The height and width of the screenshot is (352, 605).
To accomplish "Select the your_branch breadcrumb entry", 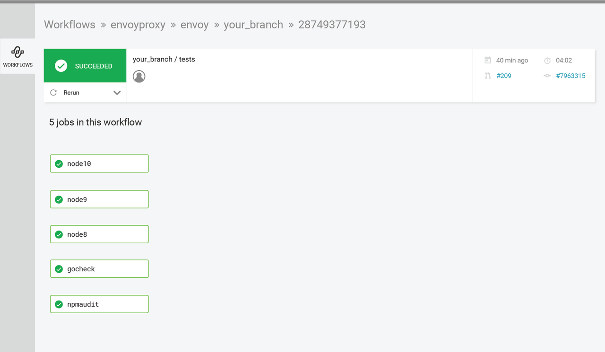I will [x=253, y=25].
